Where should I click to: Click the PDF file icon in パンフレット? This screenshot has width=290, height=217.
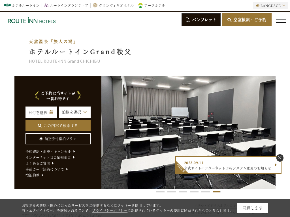(188, 20)
